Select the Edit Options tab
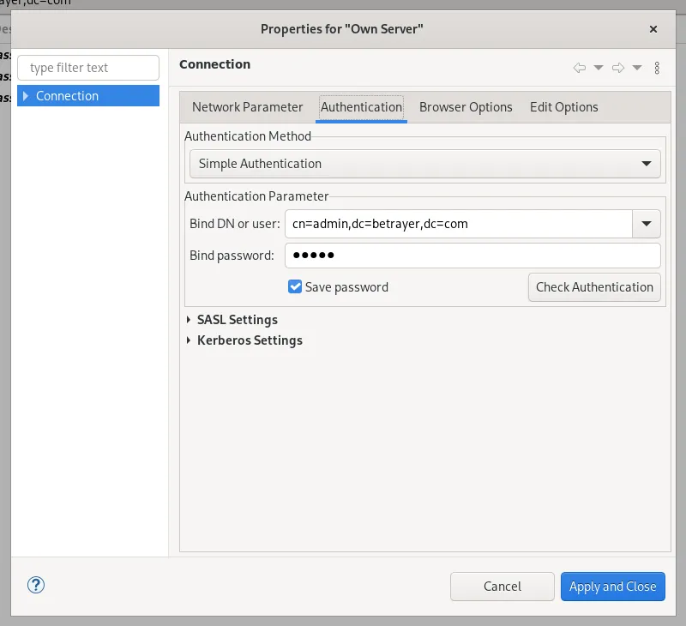Screen dimensions: 686x626 563,107
